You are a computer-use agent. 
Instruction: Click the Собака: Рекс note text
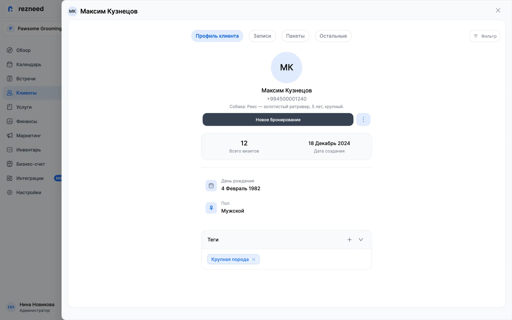(x=286, y=107)
